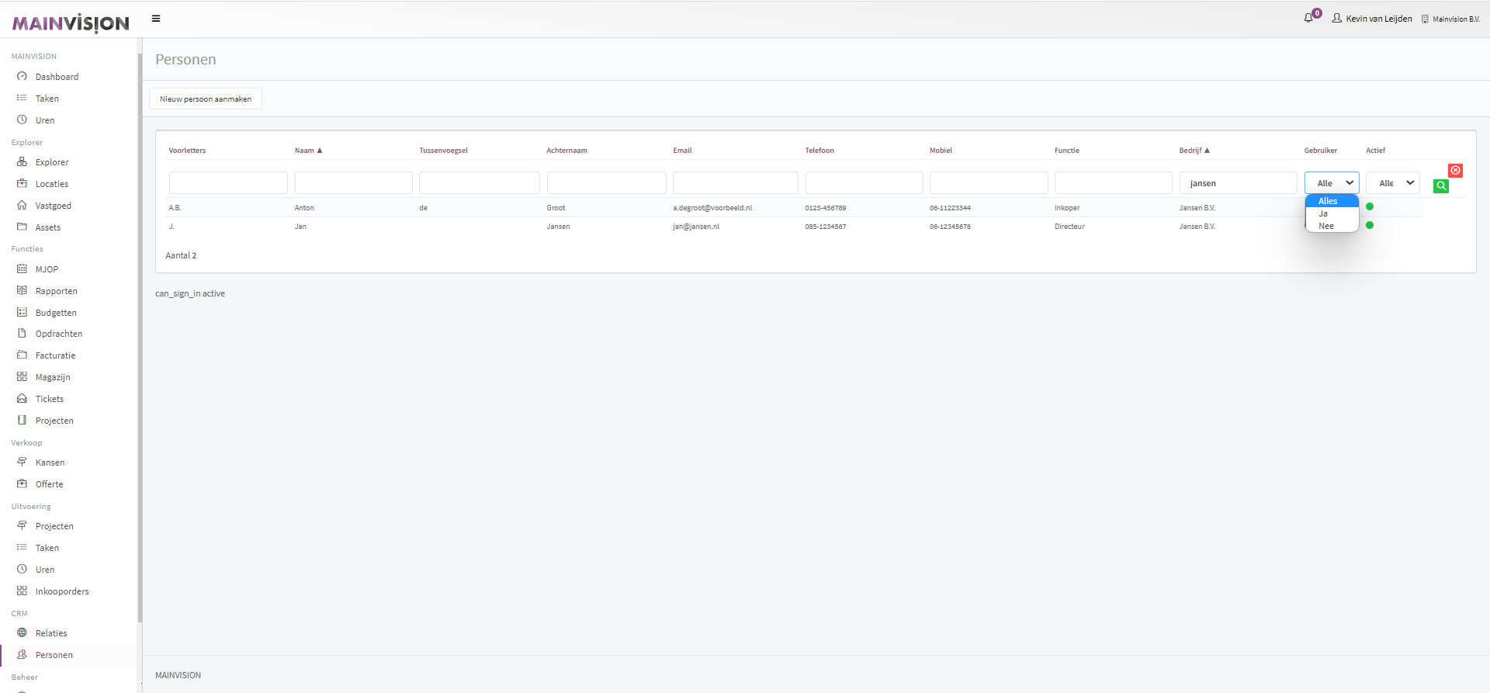This screenshot has height=693, width=1490.
Task: Click the Directeur function cell
Action: click(x=1069, y=227)
